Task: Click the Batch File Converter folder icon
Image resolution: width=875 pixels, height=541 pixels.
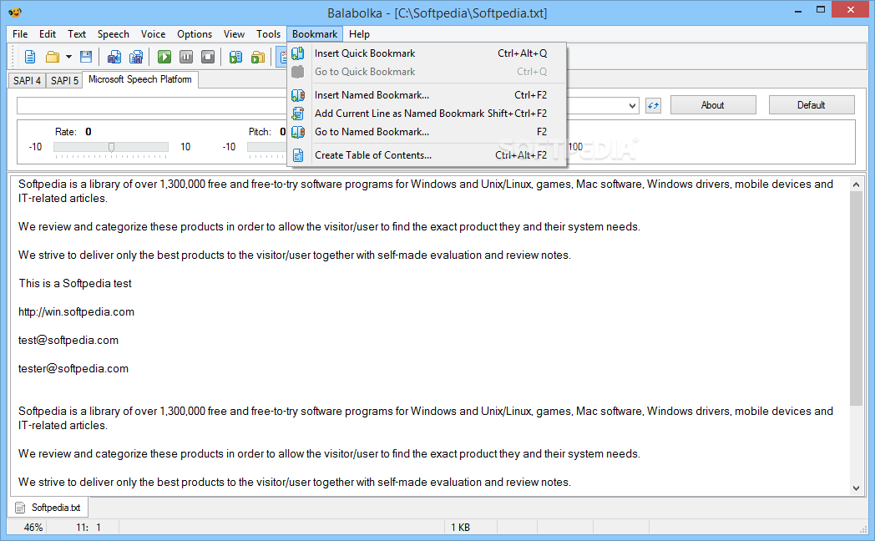Action: tap(258, 57)
